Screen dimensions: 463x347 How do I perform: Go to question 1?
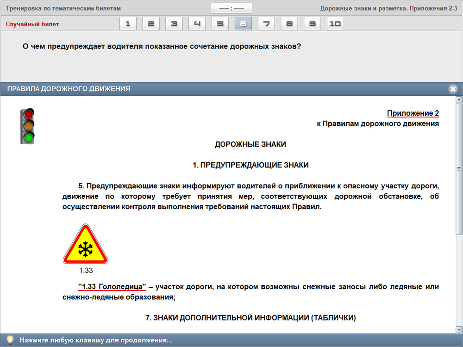tap(128, 24)
